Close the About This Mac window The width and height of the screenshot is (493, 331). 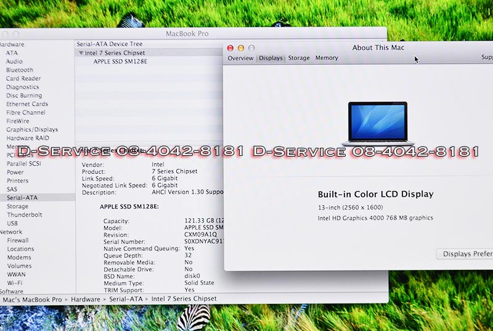click(230, 48)
